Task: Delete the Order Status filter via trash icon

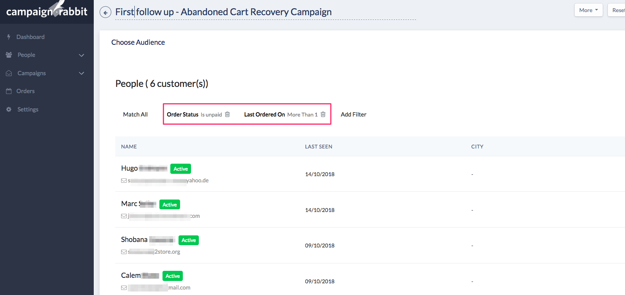Action: click(x=227, y=114)
